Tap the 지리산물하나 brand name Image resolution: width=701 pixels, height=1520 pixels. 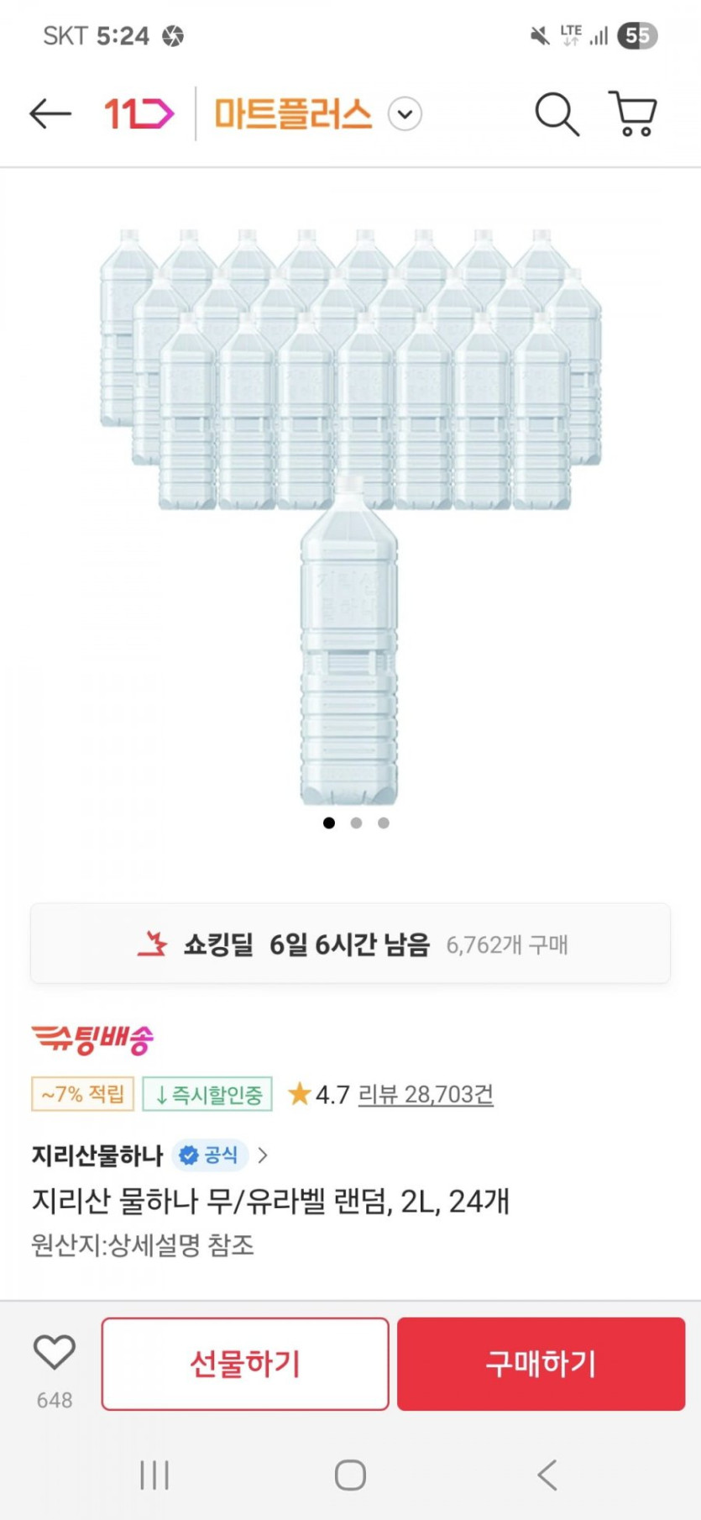tap(97, 1155)
